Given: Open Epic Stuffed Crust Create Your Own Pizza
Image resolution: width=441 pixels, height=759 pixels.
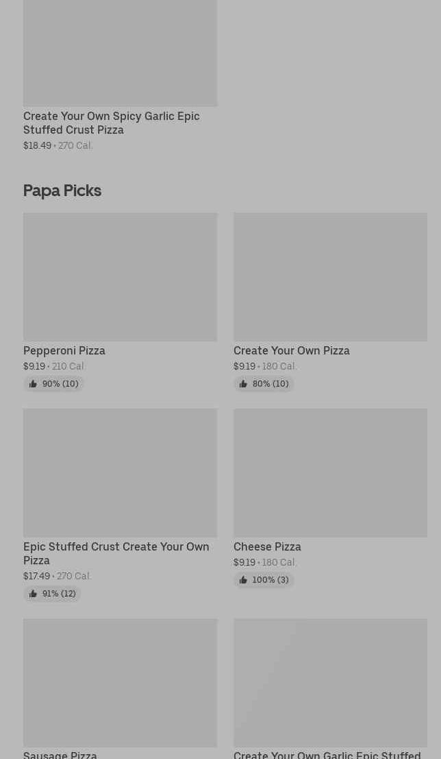Looking at the screenshot, I should coord(116,553).
